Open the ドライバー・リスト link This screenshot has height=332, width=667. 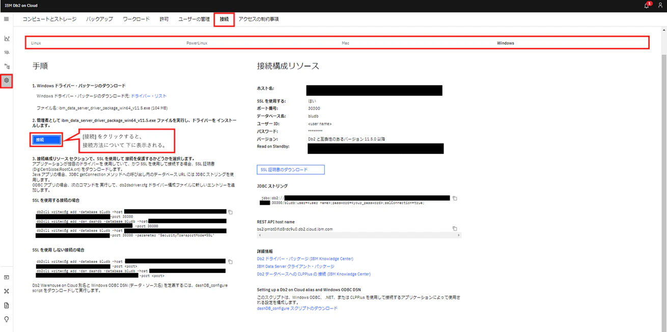point(149,96)
